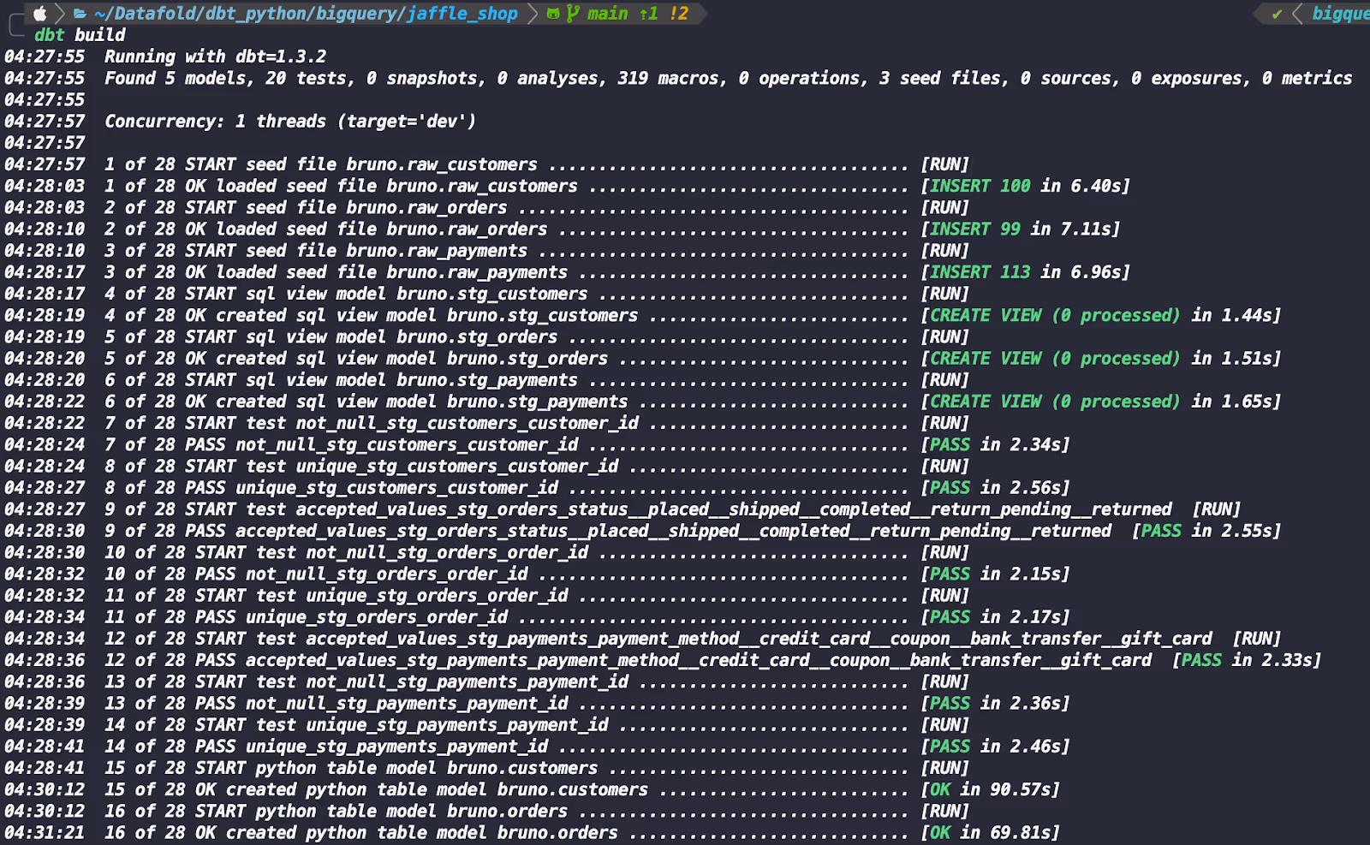Click the git branch icon beside main

click(573, 14)
